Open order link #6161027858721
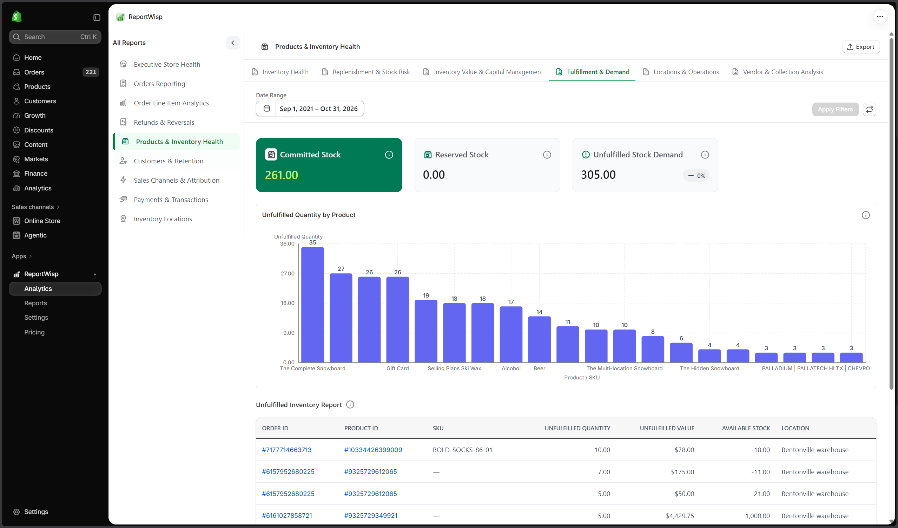Screen dimensions: 898x528 click(287, 515)
